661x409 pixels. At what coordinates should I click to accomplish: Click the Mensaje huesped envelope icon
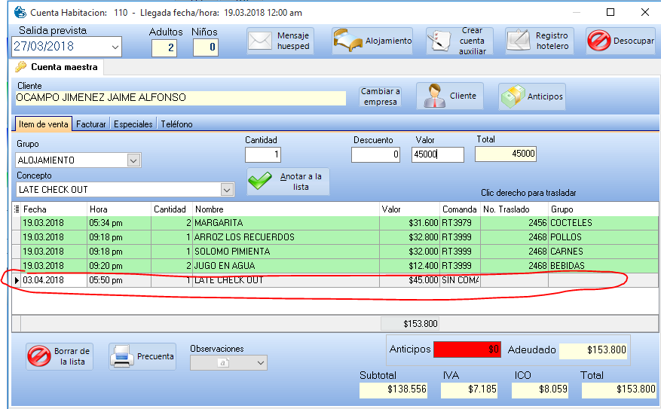click(x=261, y=41)
